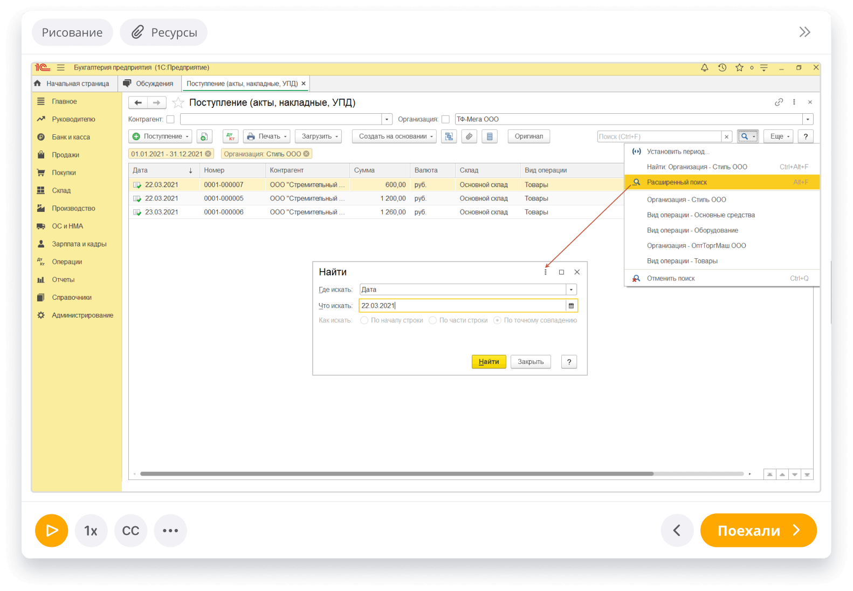Play the lesson with the orange play button

click(x=52, y=531)
